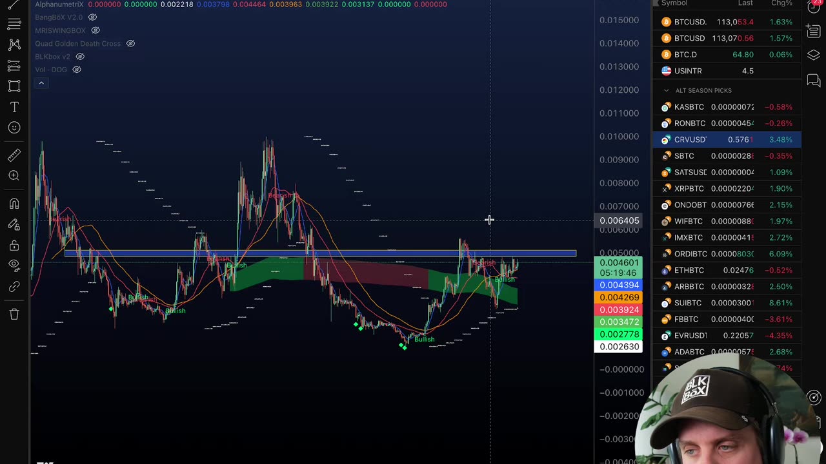Hide all drawings with eye-brush icon

[14, 266]
